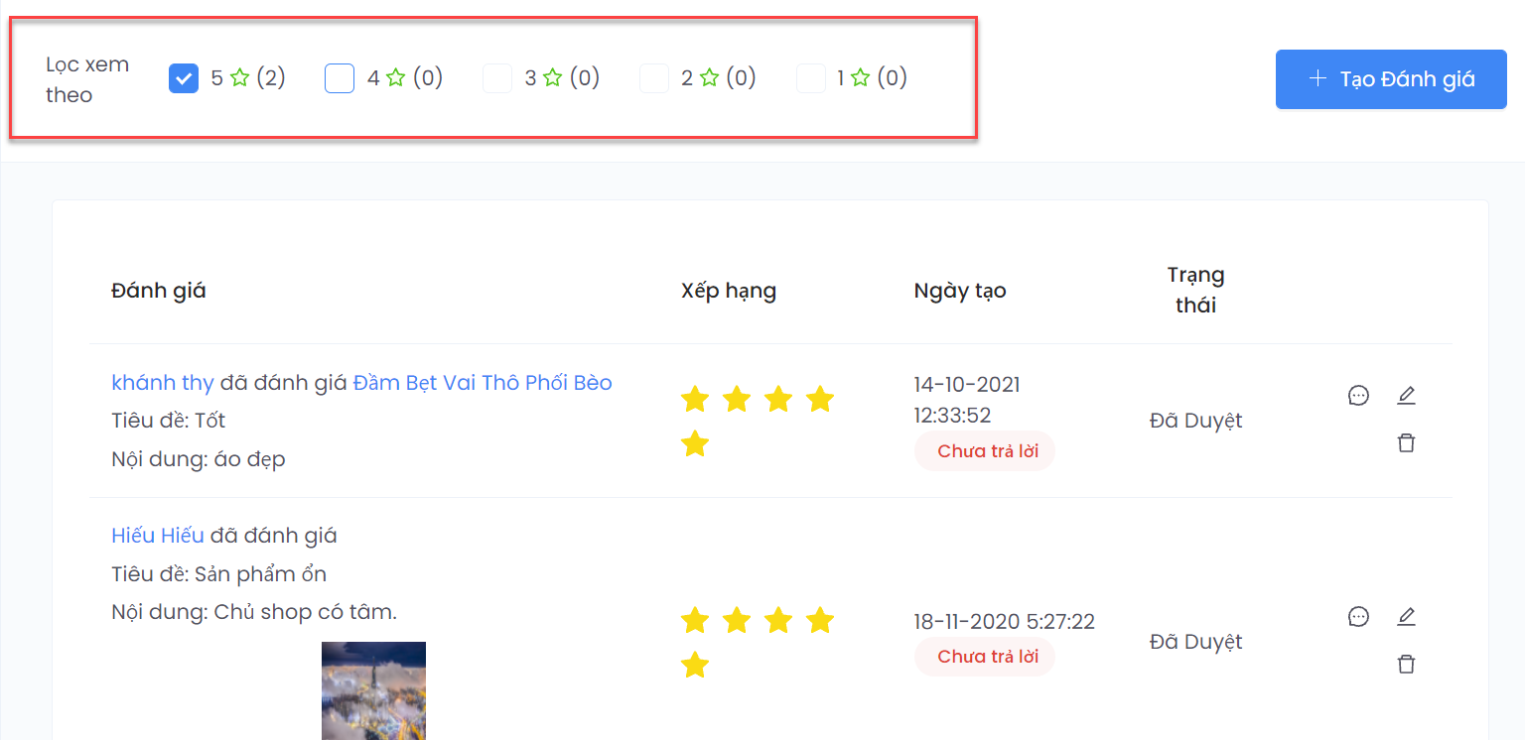Image resolution: width=1525 pixels, height=740 pixels.
Task: Click reviewer name Hiếu Hiếu
Action: pyautogui.click(x=158, y=536)
